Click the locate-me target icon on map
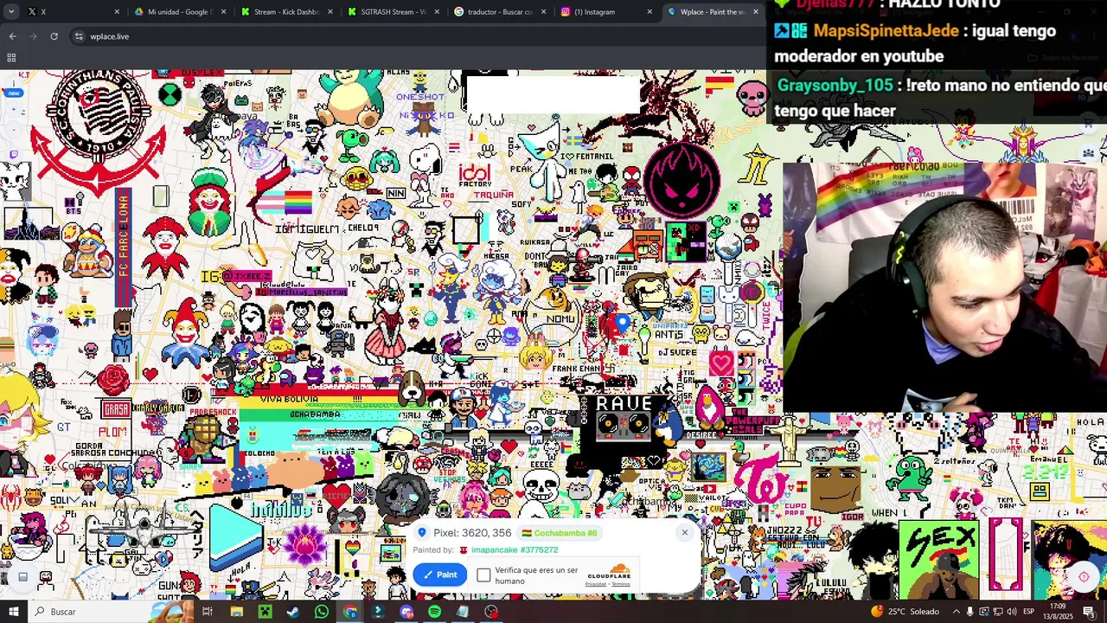This screenshot has width=1107, height=623. [x=1084, y=577]
